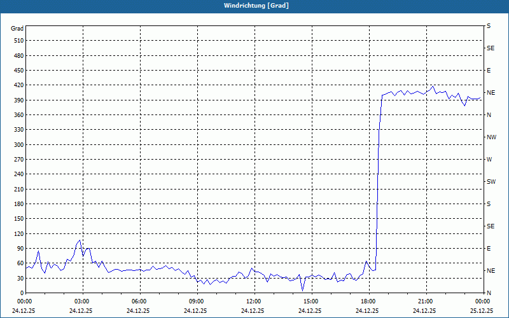Select the 06:00 time label
This screenshot has height=318, width=509.
click(x=139, y=301)
